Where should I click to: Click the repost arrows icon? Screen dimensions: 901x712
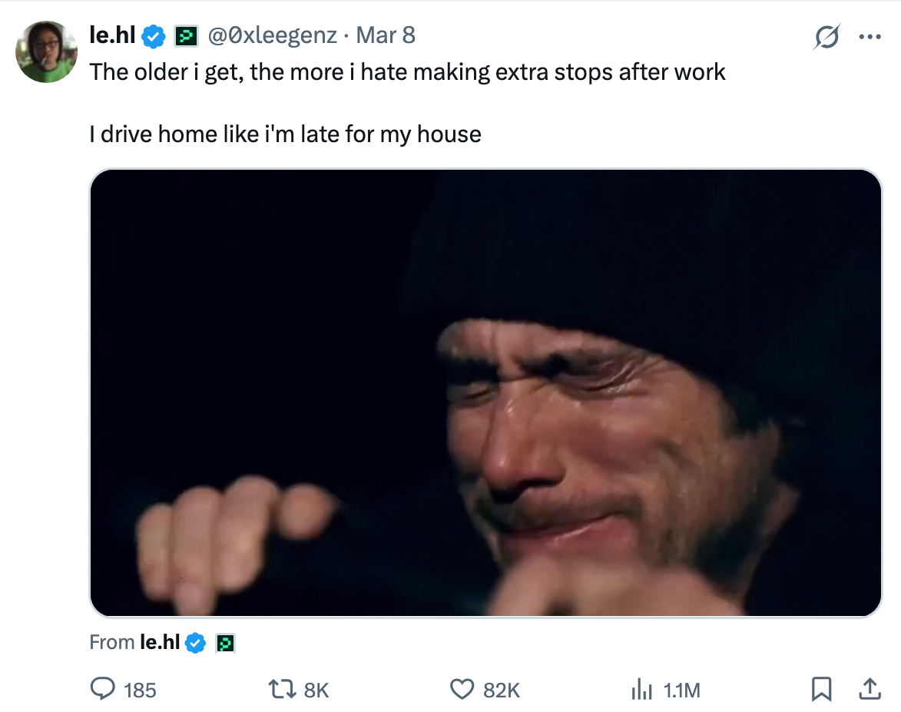point(283,690)
